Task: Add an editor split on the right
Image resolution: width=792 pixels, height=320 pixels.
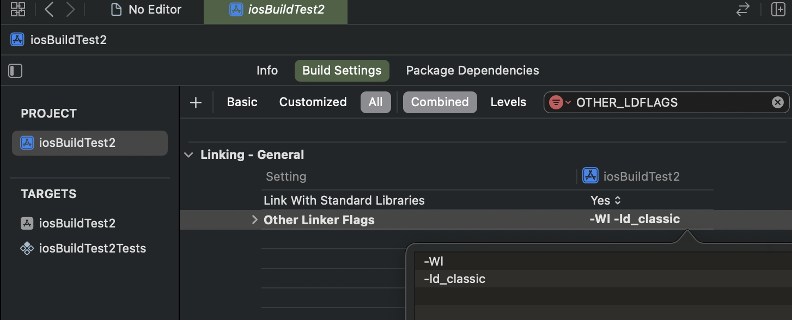Action: (778, 9)
